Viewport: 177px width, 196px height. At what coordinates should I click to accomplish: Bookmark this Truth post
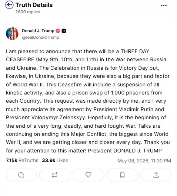click(122, 175)
